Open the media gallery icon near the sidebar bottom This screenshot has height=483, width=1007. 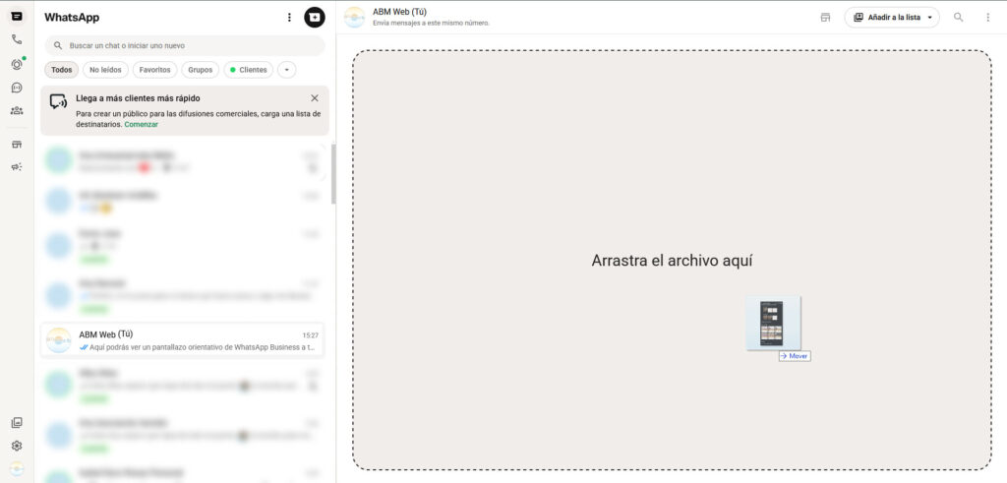point(17,423)
